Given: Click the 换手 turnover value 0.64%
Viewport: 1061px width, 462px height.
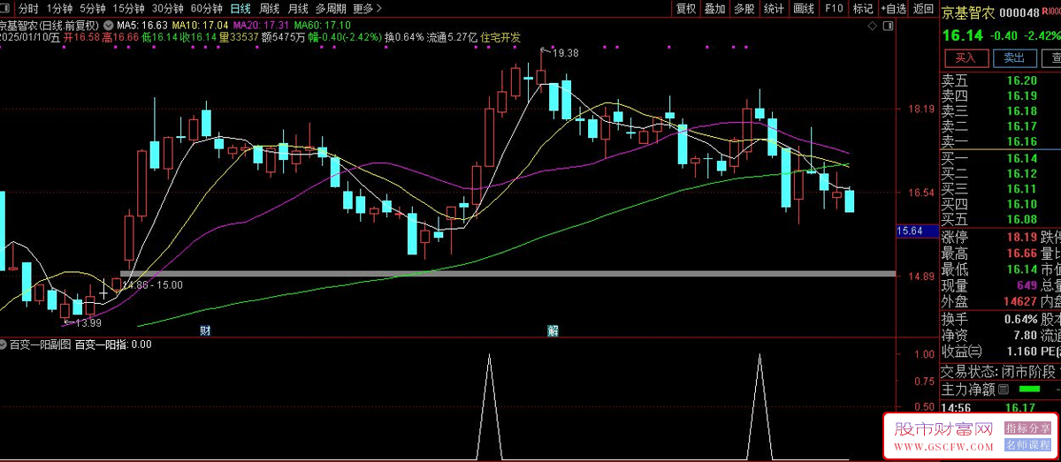Looking at the screenshot, I should tap(1020, 320).
